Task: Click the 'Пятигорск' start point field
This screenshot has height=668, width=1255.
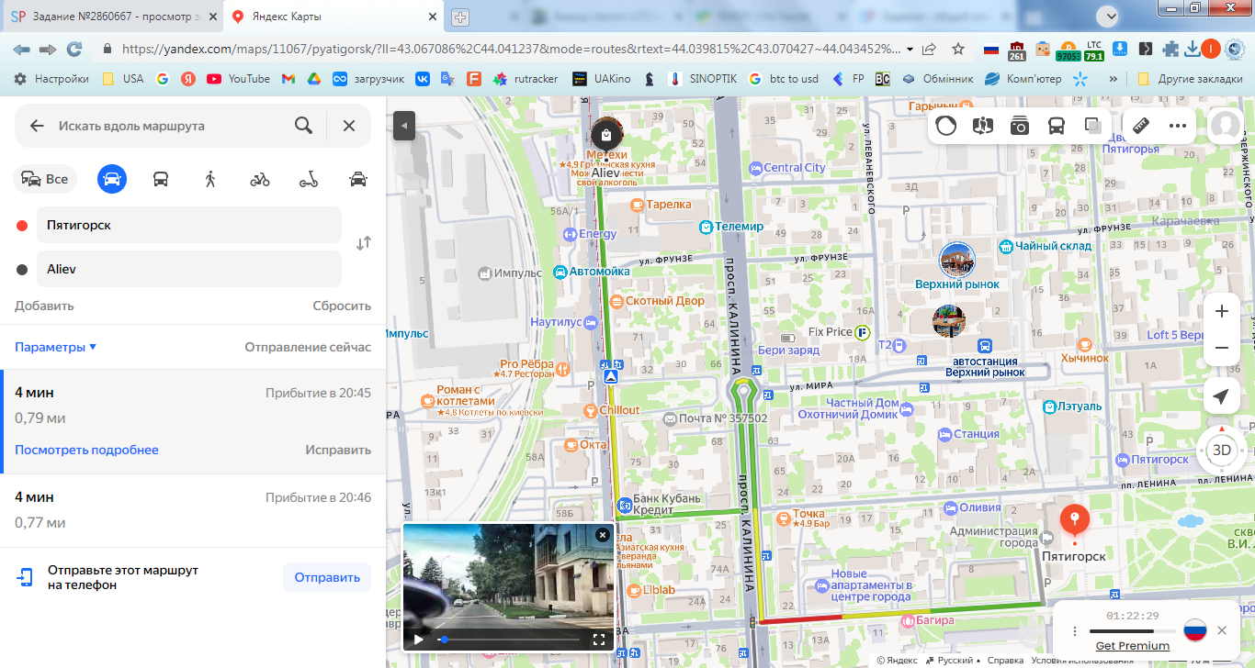Action: [x=189, y=225]
